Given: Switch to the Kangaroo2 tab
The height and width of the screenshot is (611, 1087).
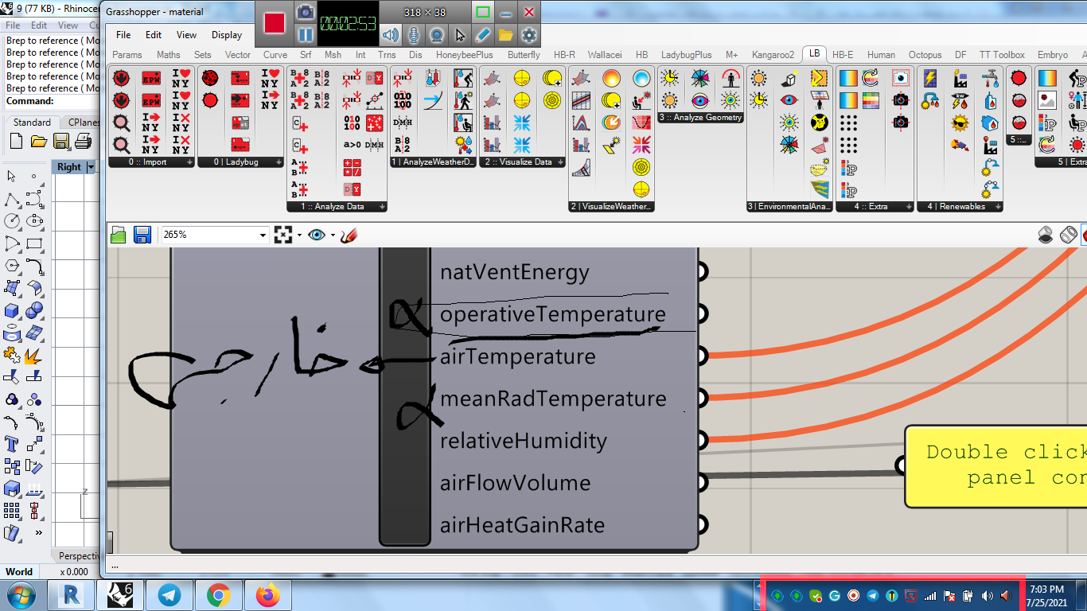Looking at the screenshot, I should click(x=773, y=55).
